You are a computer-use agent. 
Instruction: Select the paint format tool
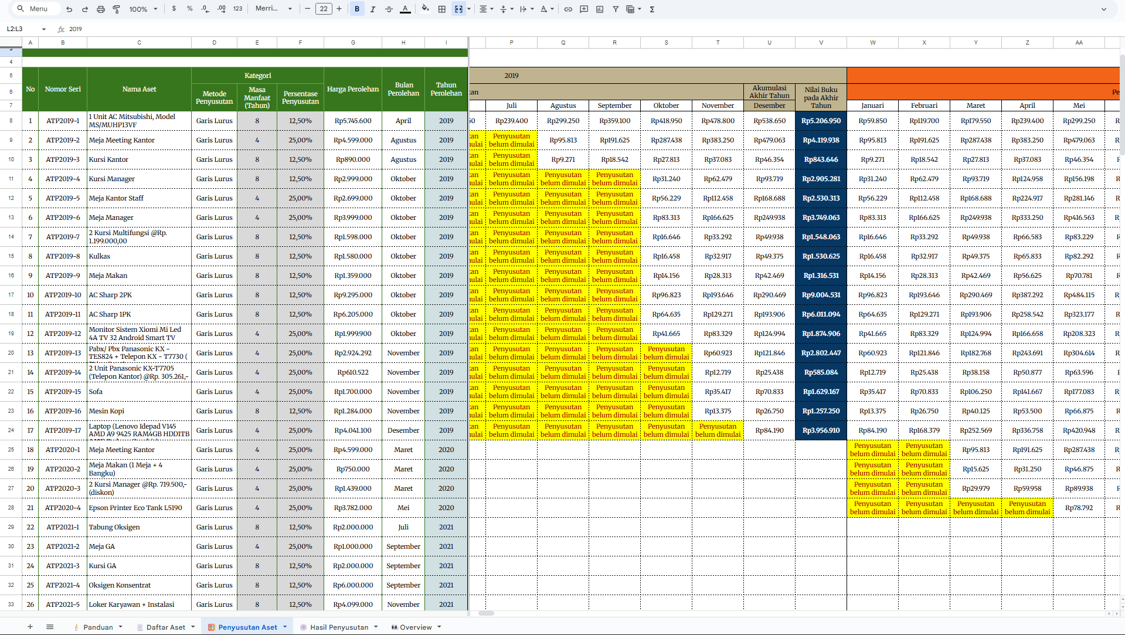tap(116, 9)
